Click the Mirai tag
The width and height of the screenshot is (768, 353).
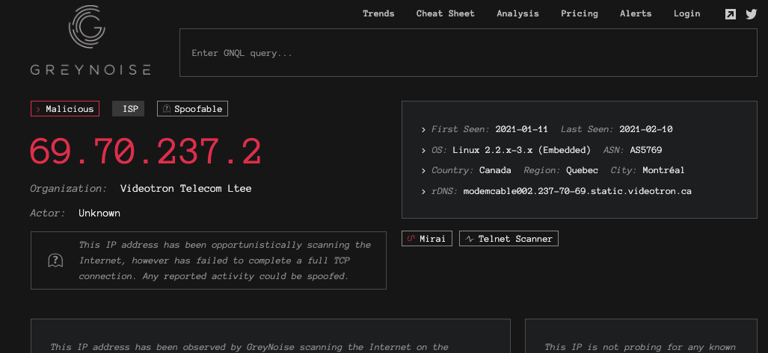426,239
